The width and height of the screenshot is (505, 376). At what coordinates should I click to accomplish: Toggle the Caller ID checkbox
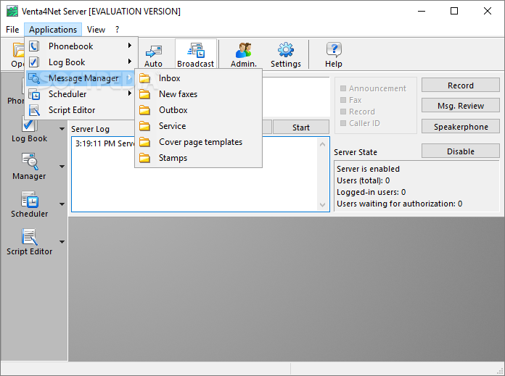pyautogui.click(x=343, y=123)
